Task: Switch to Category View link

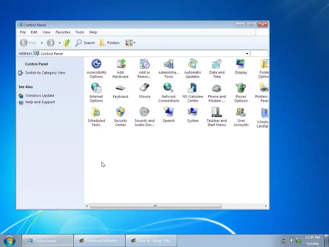Action: 45,73
